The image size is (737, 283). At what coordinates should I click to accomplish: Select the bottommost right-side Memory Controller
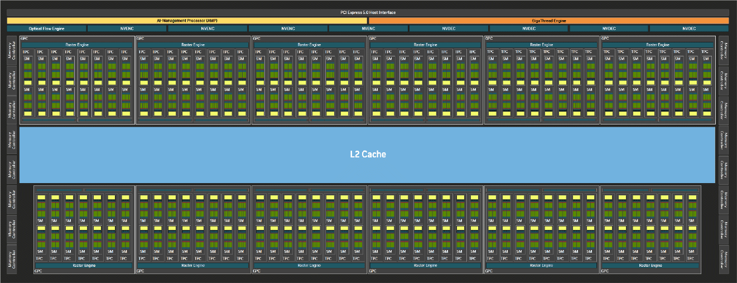coord(723,260)
